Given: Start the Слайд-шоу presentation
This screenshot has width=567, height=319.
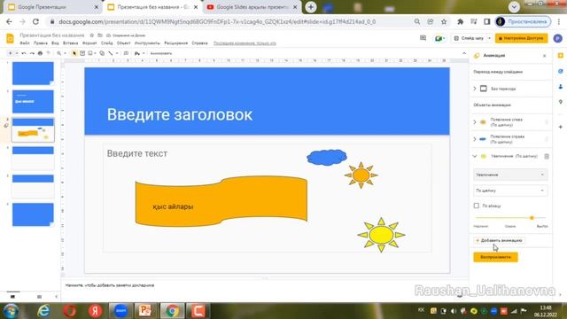Looking at the screenshot, I should 469,38.
